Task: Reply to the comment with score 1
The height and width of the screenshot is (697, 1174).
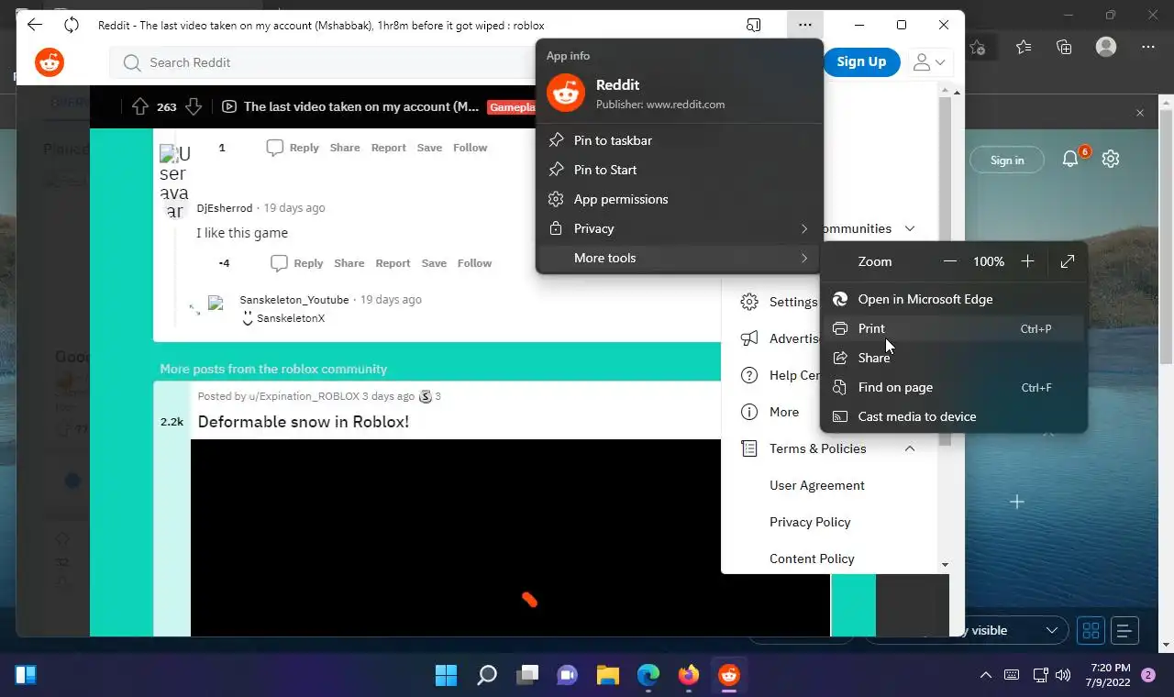Action: 293,148
